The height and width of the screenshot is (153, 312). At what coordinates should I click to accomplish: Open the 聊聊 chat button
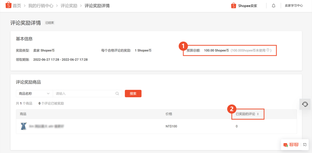pos(291,145)
